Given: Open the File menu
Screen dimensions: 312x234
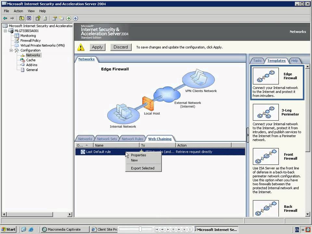Looking at the screenshot, I should (x=6, y=11).
